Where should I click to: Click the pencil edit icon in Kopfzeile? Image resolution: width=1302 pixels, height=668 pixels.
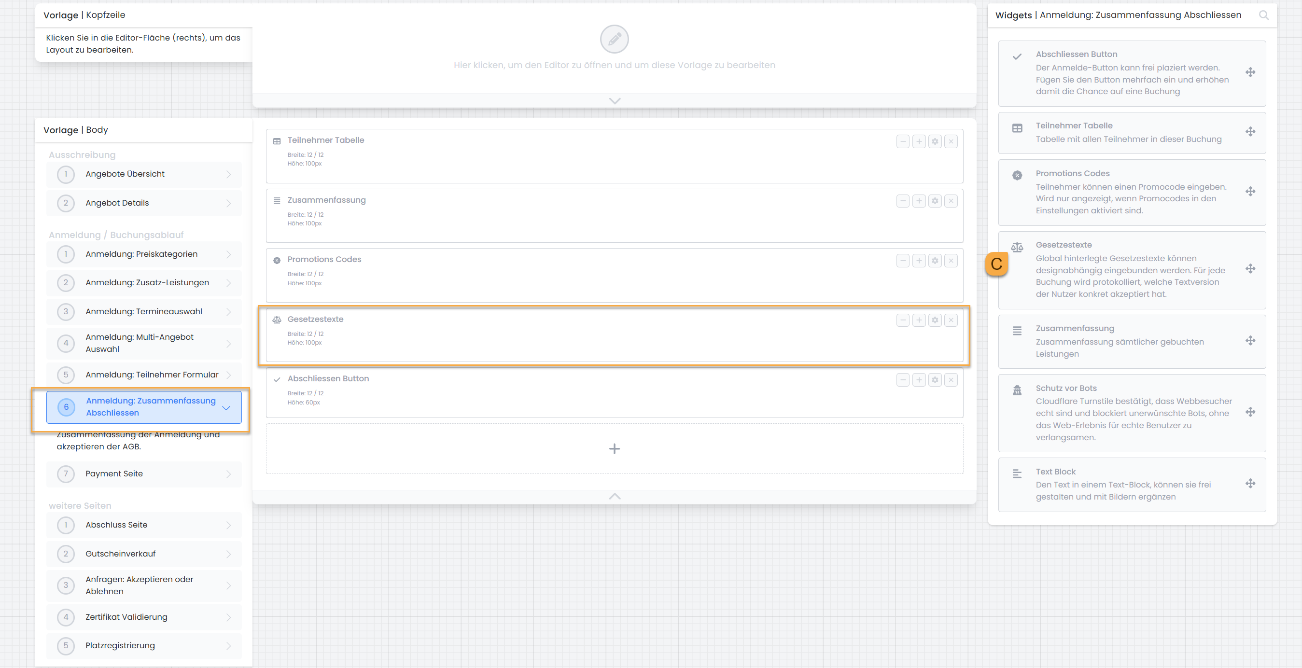pyautogui.click(x=614, y=39)
